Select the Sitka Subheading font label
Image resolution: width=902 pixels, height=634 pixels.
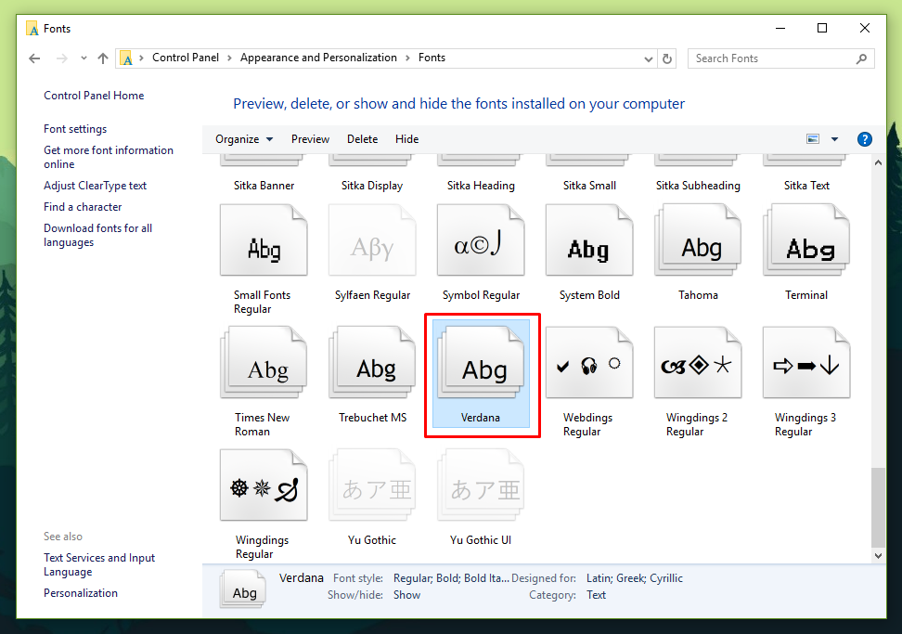tap(698, 186)
